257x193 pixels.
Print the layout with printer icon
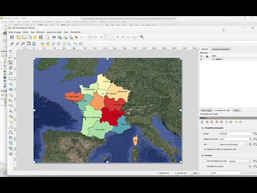(x=54, y=37)
